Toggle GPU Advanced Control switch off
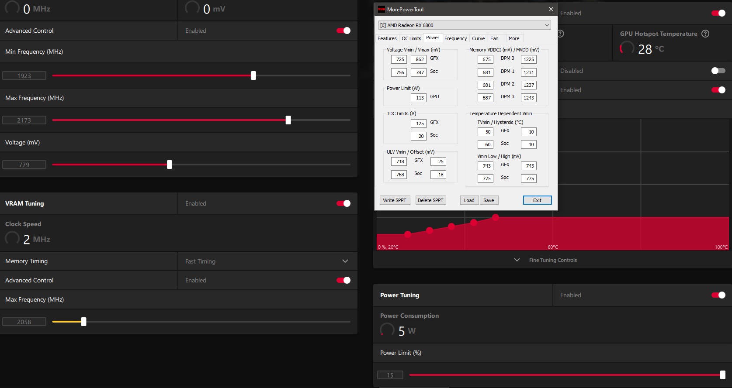Viewport: 732px width, 388px height. (x=343, y=31)
